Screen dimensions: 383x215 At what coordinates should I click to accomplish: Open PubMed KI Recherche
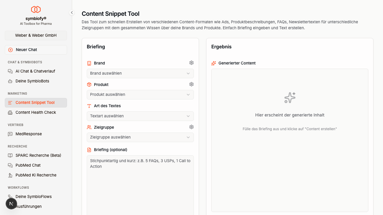pos(36,175)
